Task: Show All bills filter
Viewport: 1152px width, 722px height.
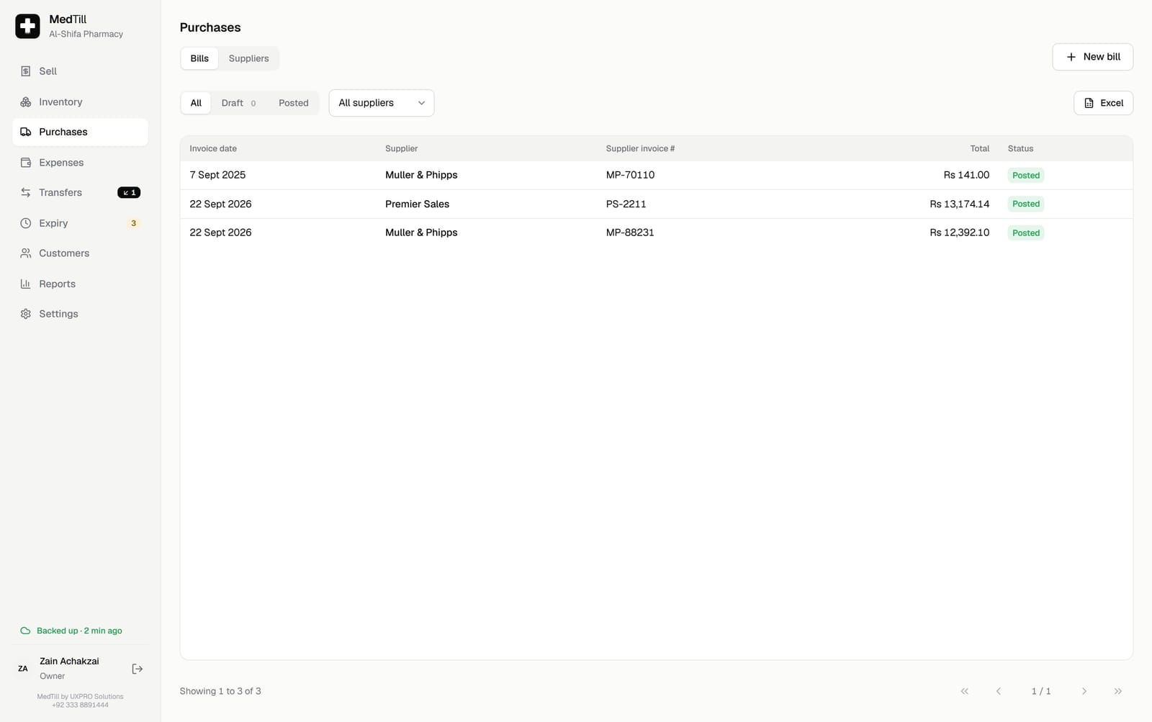Action: [x=196, y=103]
